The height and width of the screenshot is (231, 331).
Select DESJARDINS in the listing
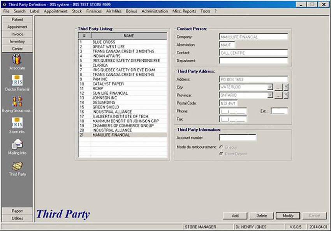click(123, 102)
